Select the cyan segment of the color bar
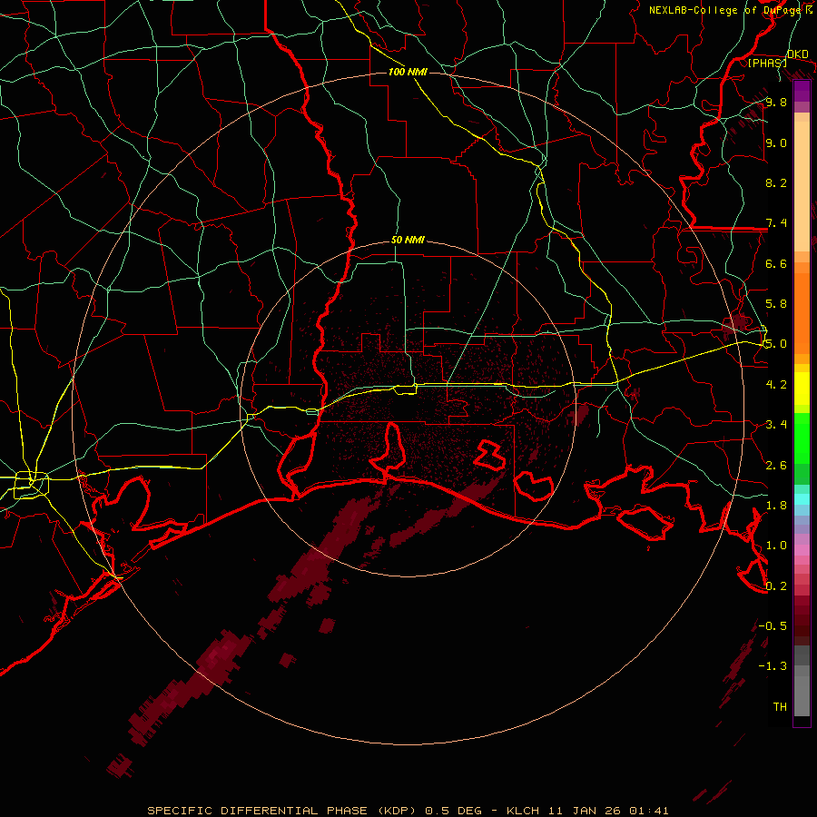Screen dimensions: 817x817 [802, 499]
